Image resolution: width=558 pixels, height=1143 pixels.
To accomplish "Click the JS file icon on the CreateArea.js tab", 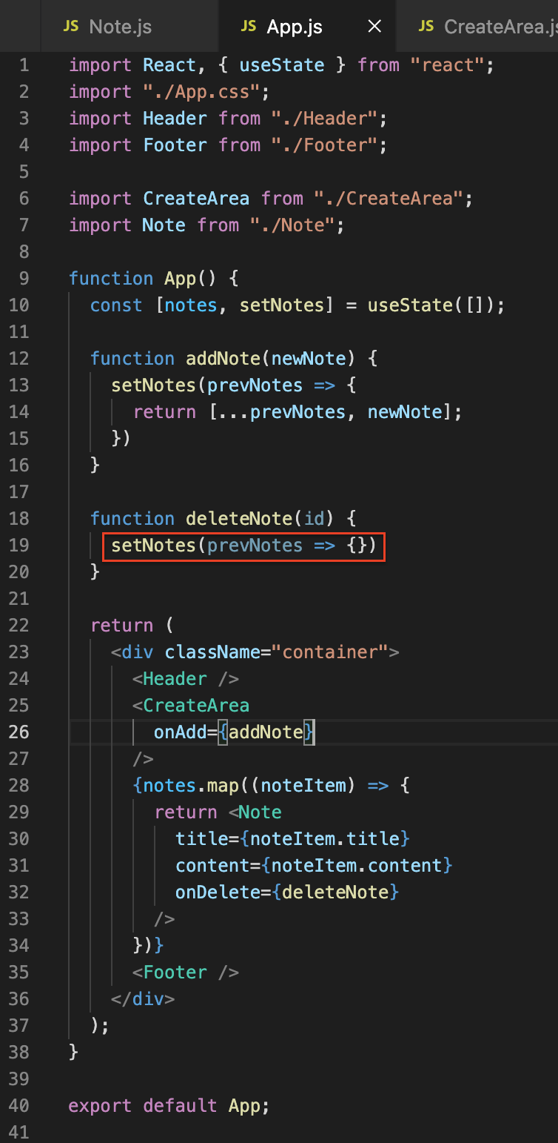I will (x=426, y=27).
